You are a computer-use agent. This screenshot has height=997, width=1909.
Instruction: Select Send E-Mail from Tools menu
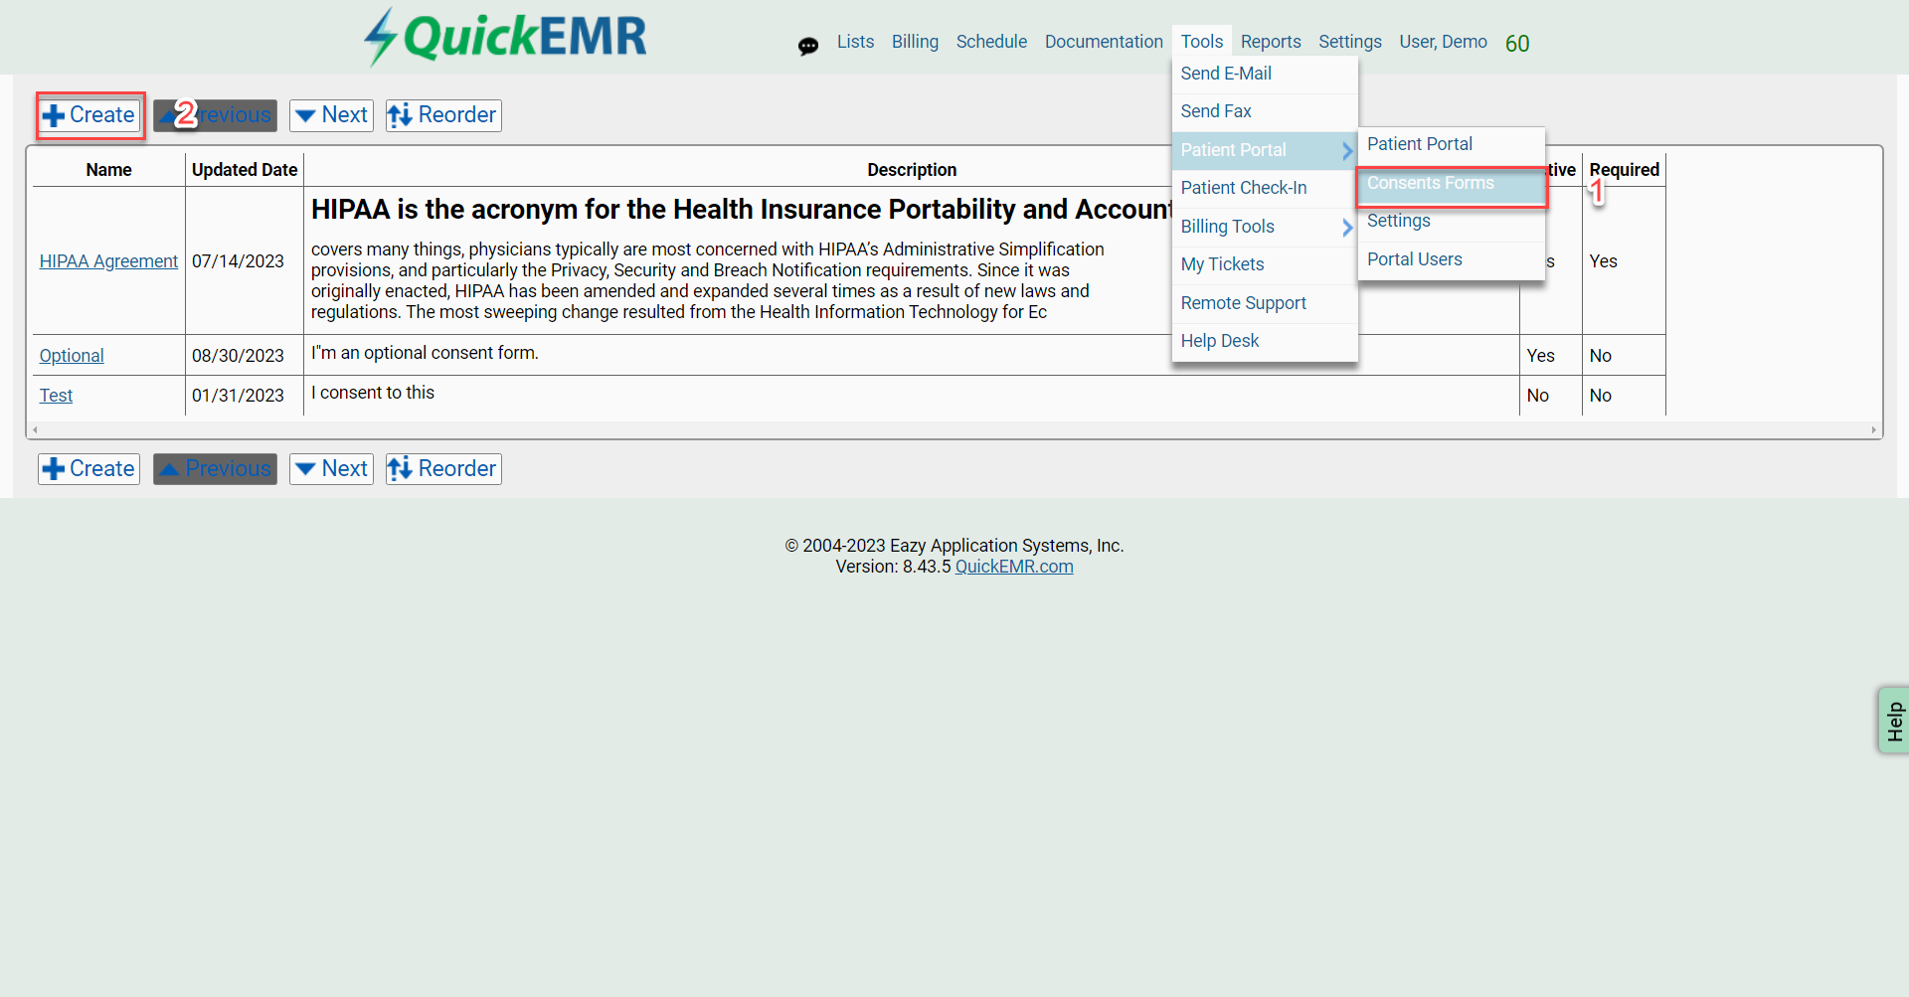tap(1265, 75)
